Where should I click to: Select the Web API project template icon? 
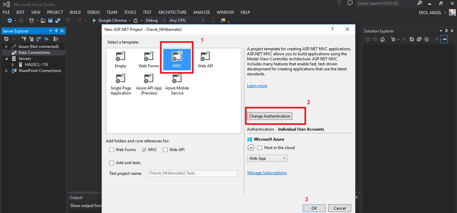[x=205, y=57]
